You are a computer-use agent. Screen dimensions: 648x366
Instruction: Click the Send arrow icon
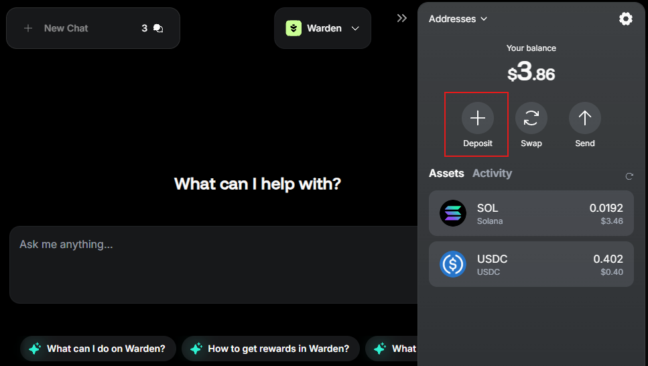(x=585, y=118)
